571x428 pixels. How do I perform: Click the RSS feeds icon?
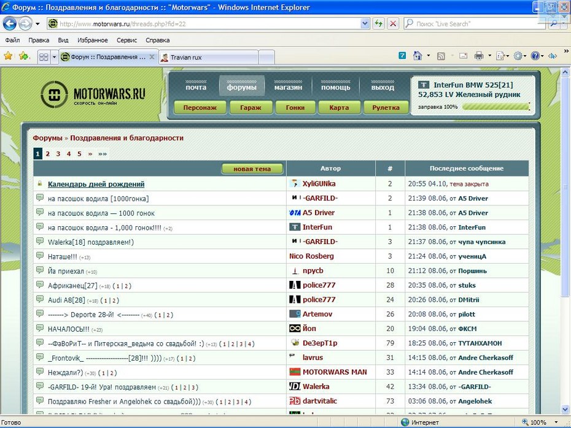pyautogui.click(x=441, y=56)
